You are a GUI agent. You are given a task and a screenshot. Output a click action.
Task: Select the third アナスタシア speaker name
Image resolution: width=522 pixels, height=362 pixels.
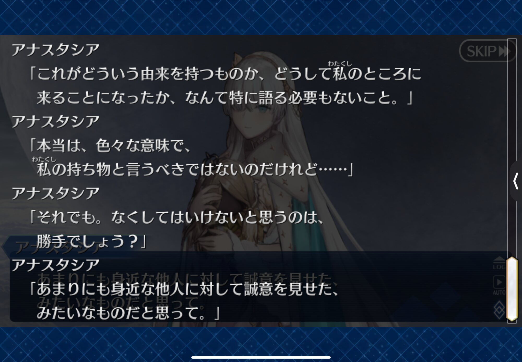point(55,193)
